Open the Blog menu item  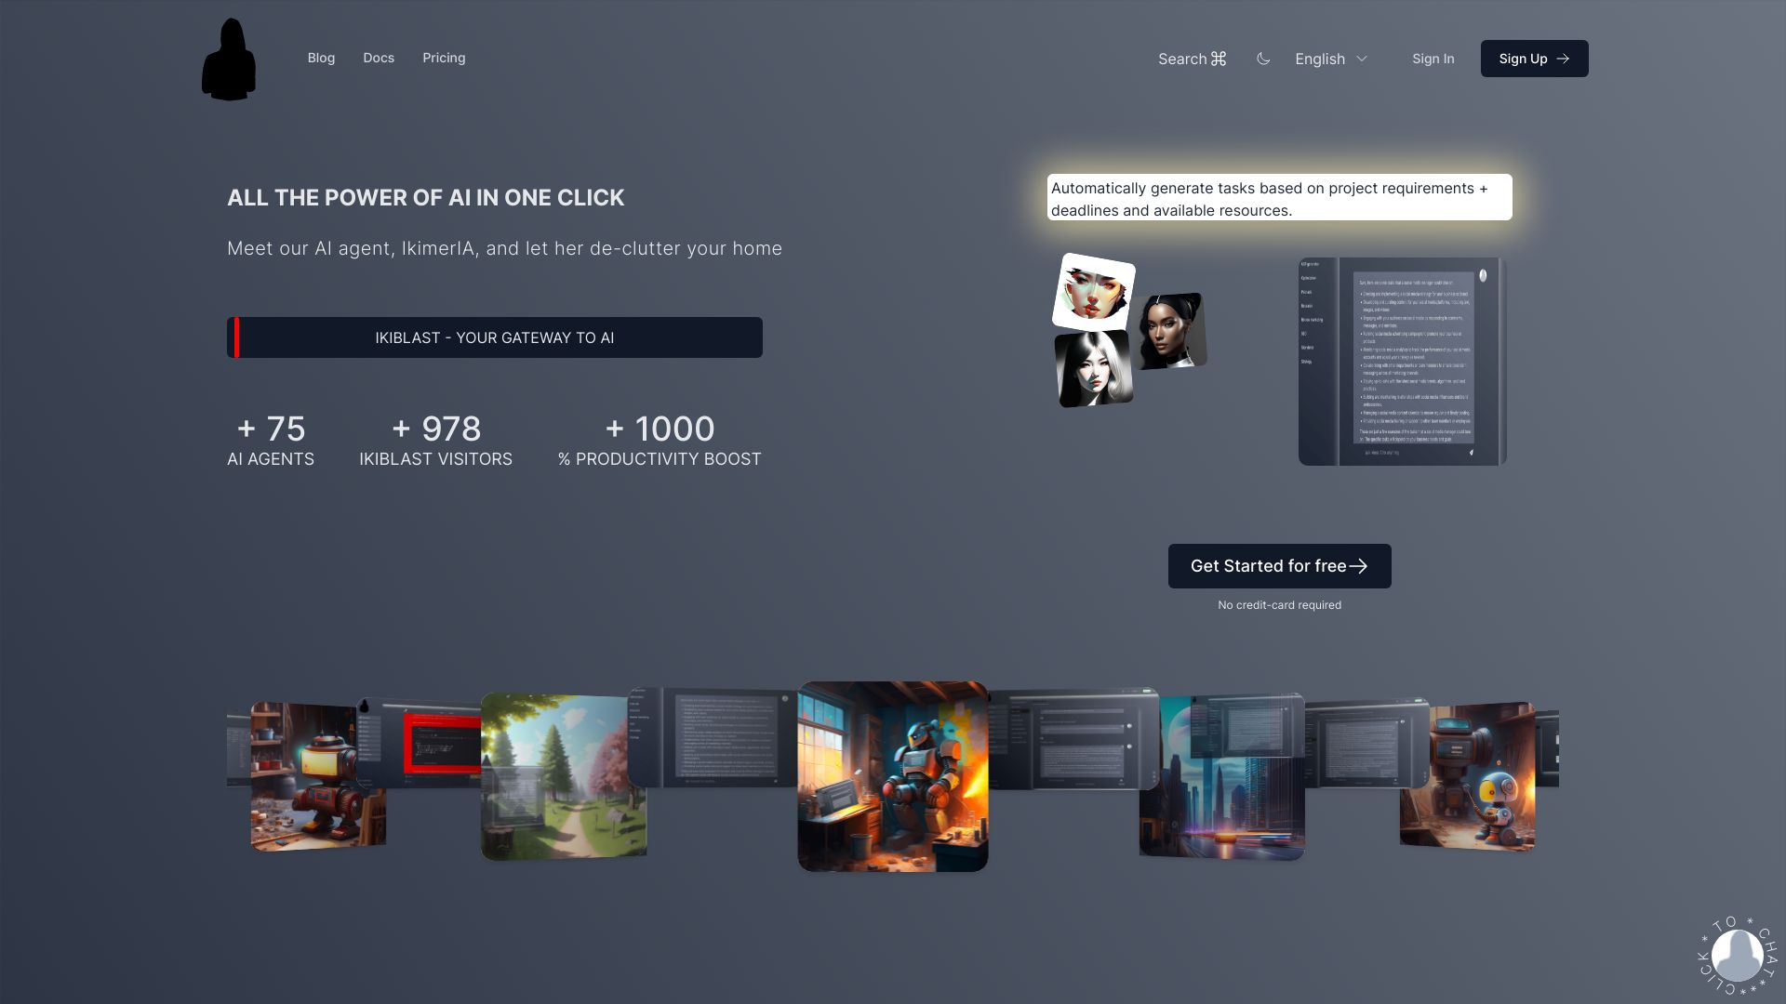(321, 58)
